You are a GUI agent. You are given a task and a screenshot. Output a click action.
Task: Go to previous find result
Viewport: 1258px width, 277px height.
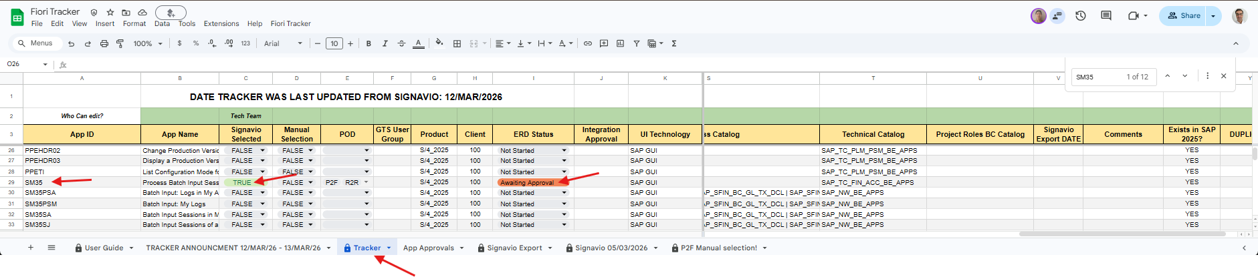tap(1167, 76)
